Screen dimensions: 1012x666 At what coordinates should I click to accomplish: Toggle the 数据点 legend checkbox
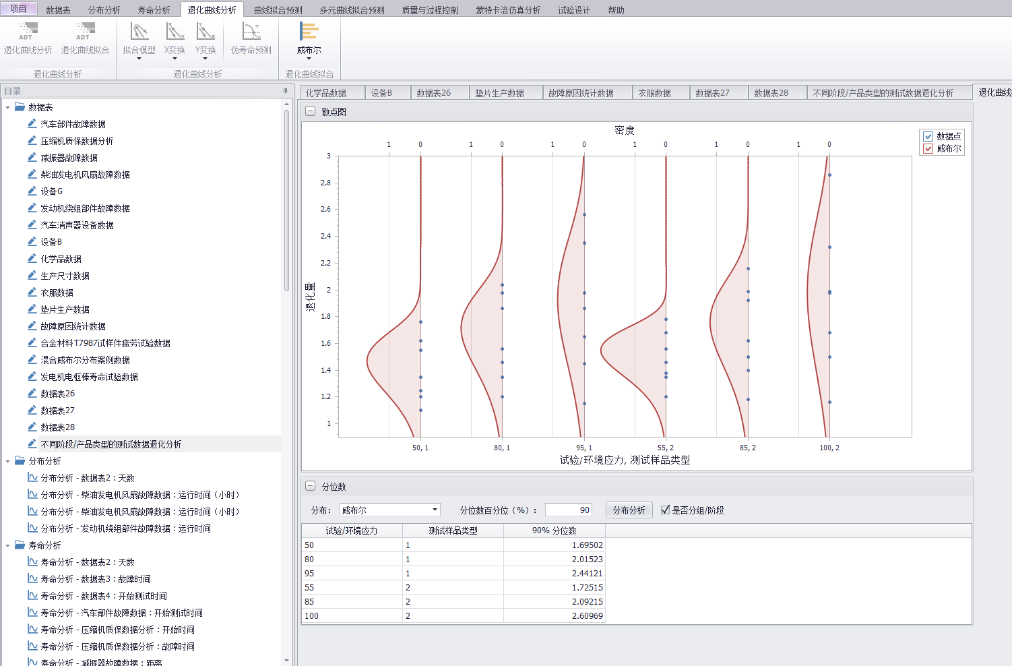(x=928, y=136)
